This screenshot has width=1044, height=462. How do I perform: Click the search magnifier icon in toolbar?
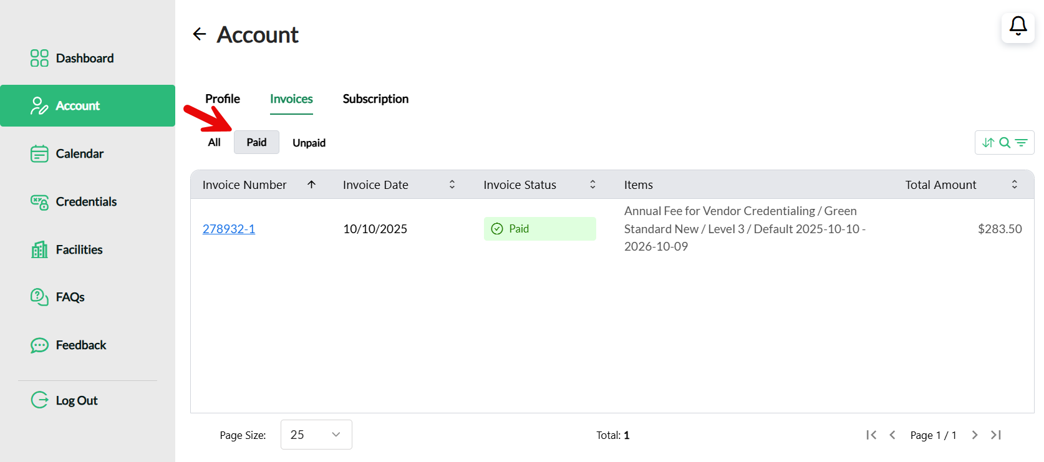coord(1005,143)
